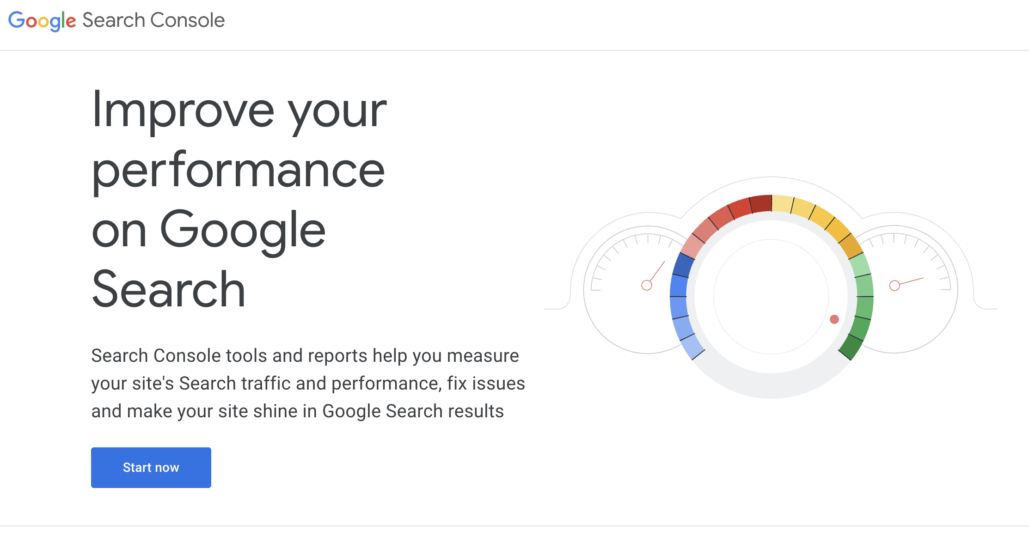This screenshot has height=537, width=1029.
Task: Click the pale pink dial segment
Action: (692, 246)
